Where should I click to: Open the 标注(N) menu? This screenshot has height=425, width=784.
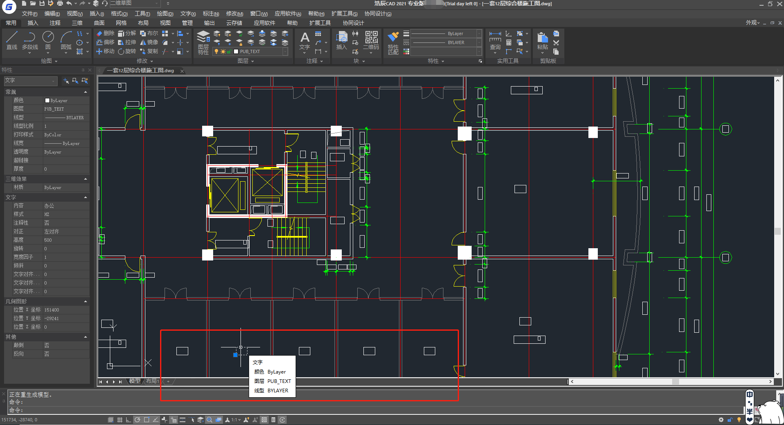click(211, 14)
